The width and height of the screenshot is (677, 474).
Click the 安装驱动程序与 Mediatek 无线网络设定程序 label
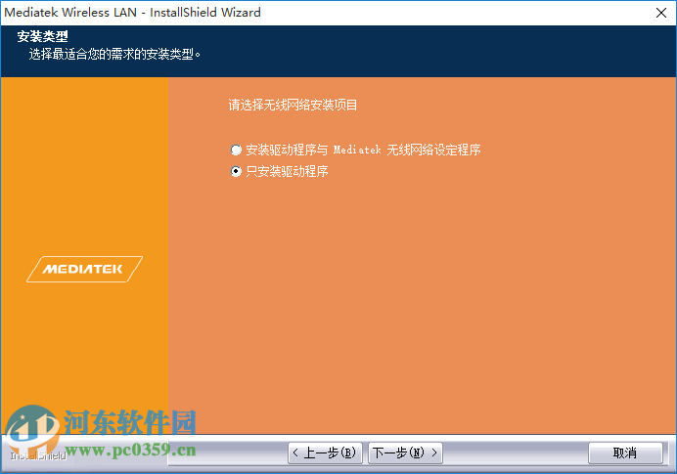coord(363,150)
